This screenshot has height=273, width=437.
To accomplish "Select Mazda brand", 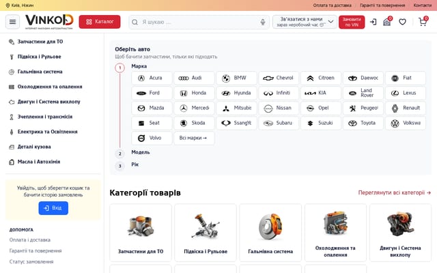I will pos(152,108).
